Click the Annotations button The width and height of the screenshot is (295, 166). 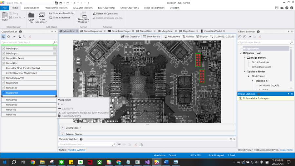click(172, 36)
